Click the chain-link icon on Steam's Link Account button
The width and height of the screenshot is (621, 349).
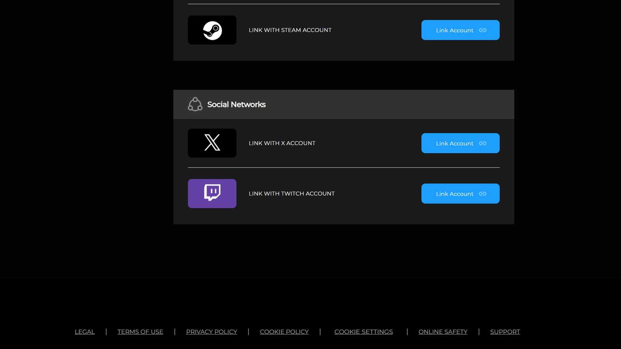point(482,30)
